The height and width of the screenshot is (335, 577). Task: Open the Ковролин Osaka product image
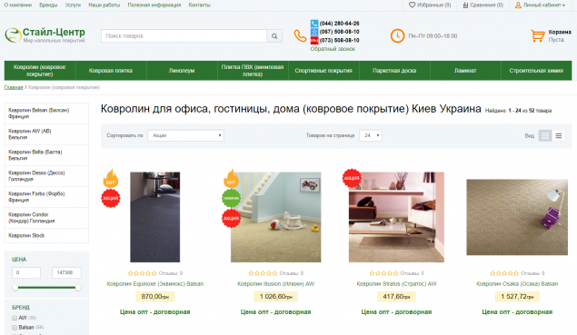[517, 217]
